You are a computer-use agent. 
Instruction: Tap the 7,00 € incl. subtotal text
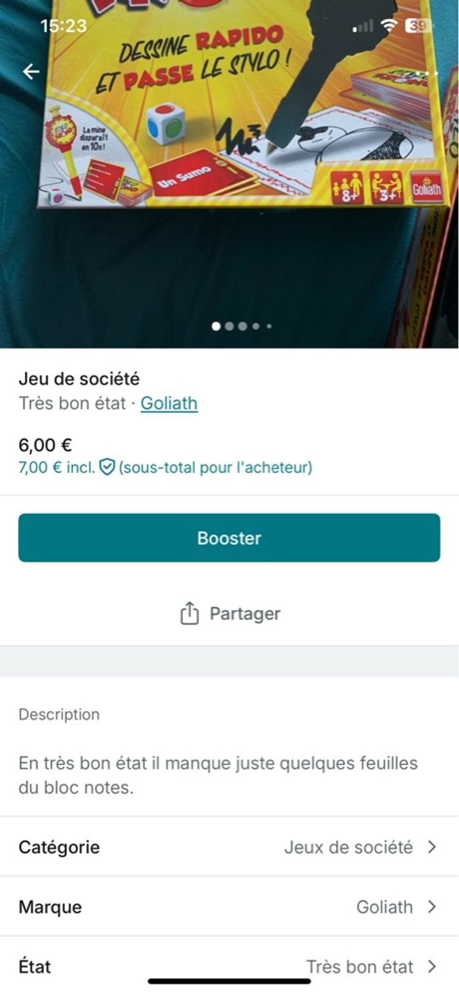tap(56, 468)
